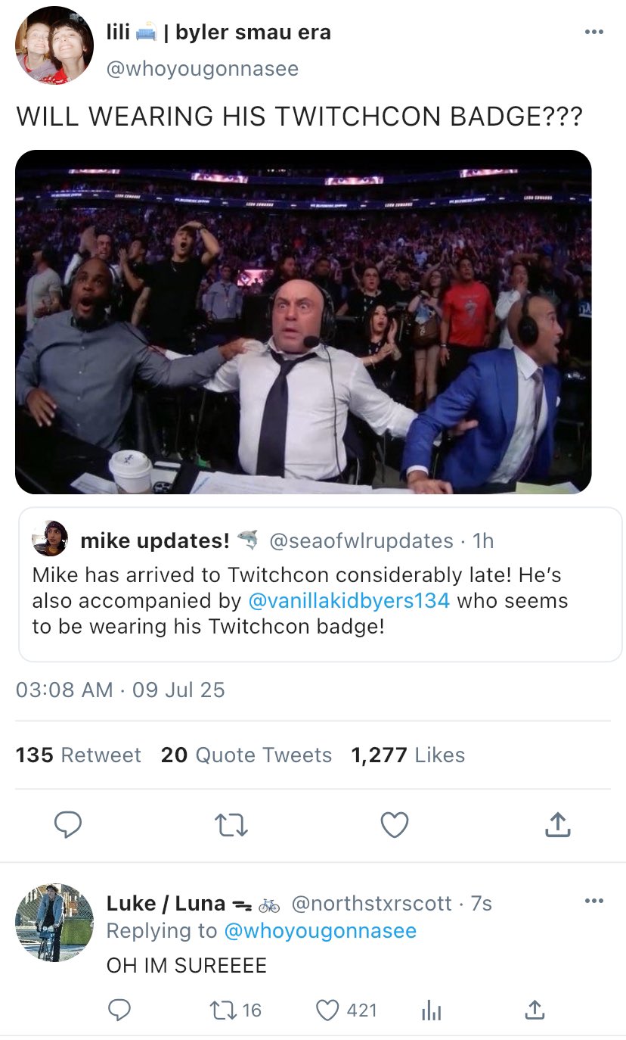This screenshot has width=626, height=1040.
Task: Open @whoyougonnasee link in reply
Action: pyautogui.click(x=320, y=930)
